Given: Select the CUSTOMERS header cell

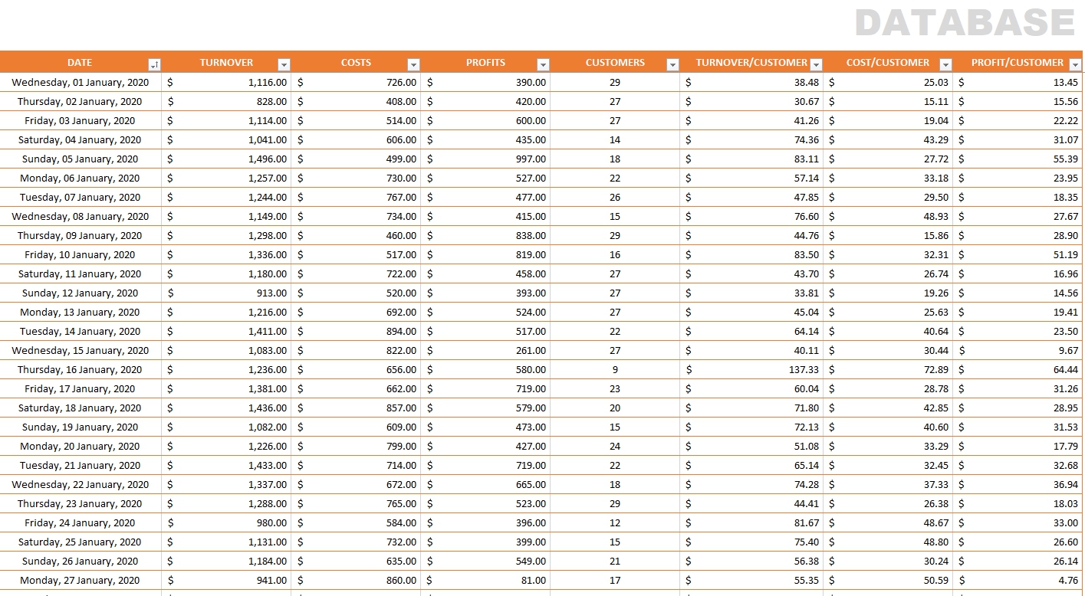Looking at the screenshot, I should 615,63.
